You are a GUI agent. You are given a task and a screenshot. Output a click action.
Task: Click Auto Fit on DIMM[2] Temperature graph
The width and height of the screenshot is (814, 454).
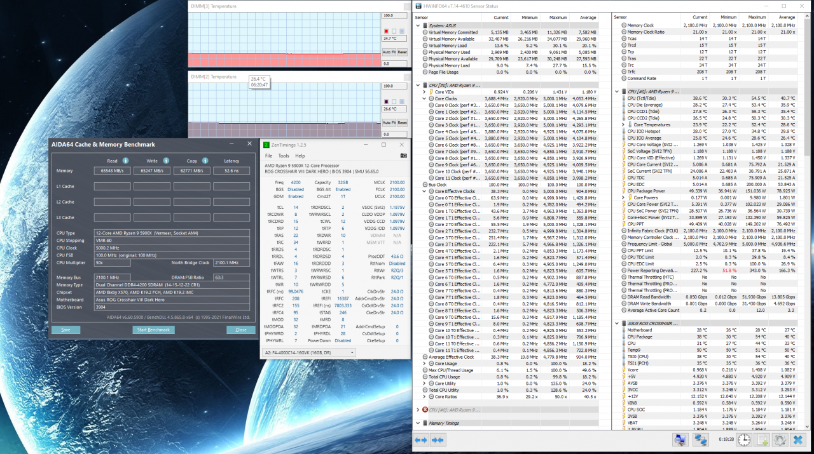click(x=388, y=122)
